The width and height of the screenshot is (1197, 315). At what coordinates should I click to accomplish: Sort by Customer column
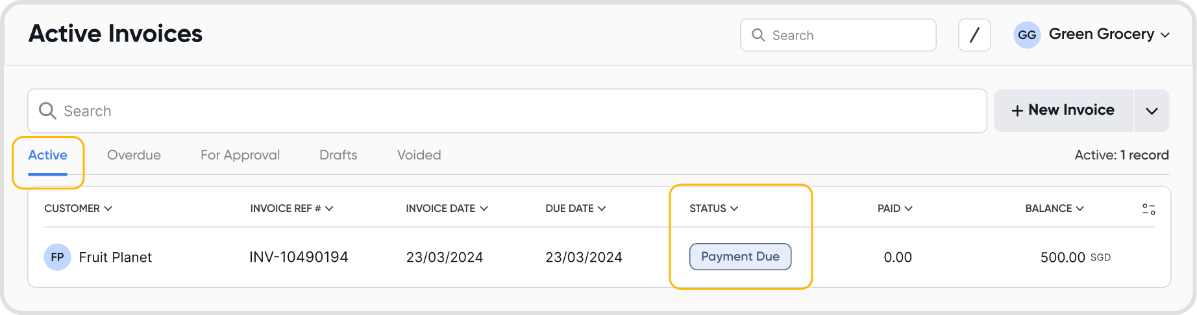tap(78, 209)
